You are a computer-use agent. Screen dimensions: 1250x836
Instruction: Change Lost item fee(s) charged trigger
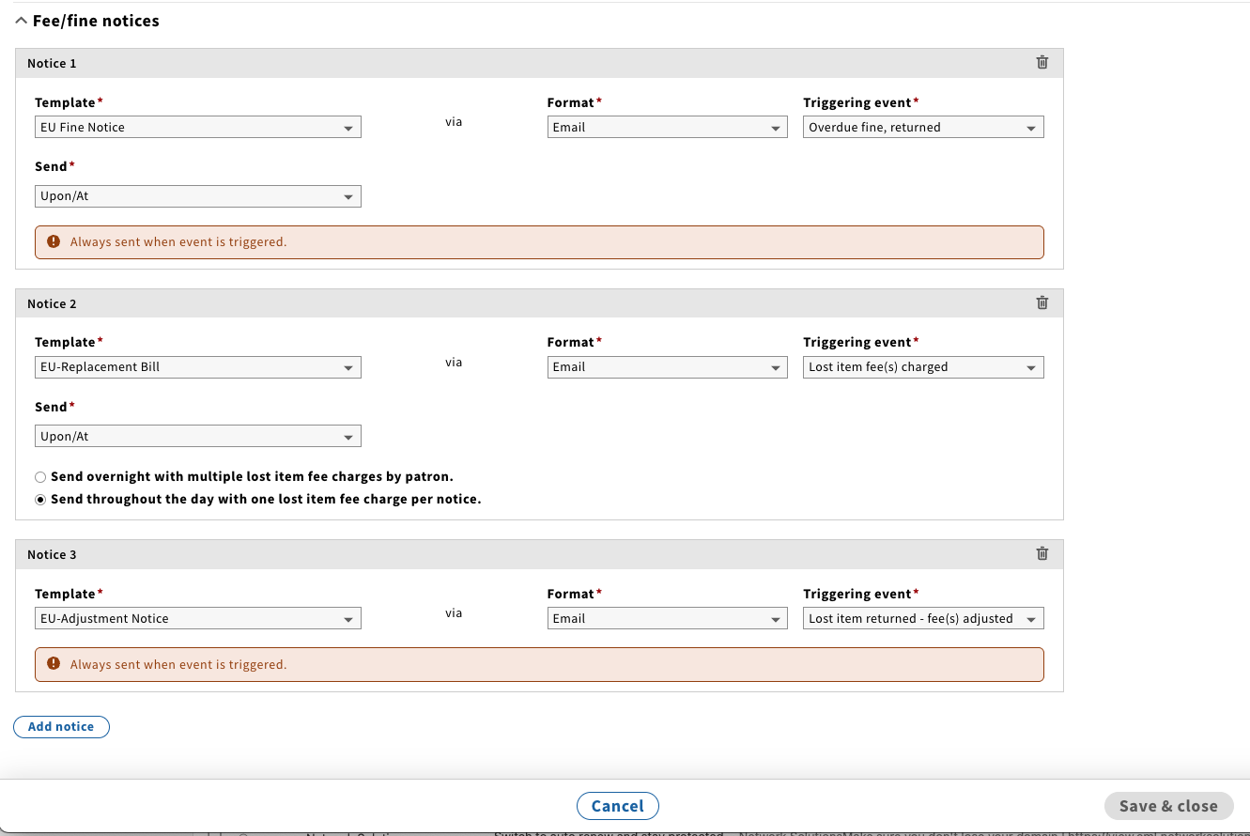click(x=923, y=367)
